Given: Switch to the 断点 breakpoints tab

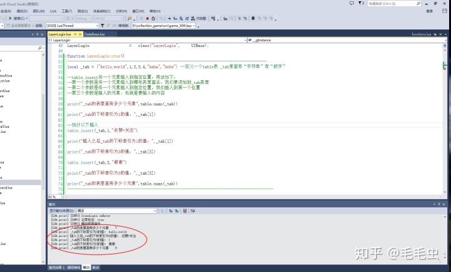Looking at the screenshot, I should (96, 268).
